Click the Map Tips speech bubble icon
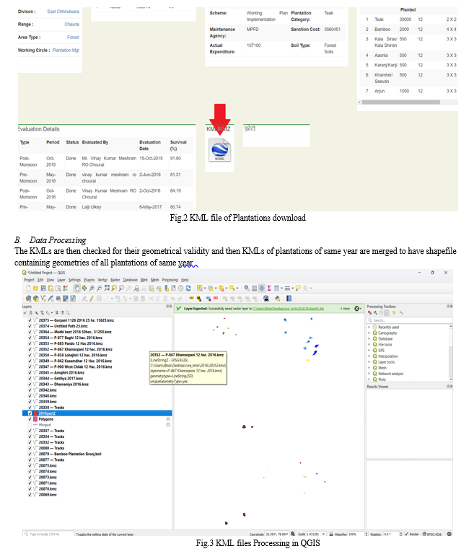The image size is (474, 554). 298,289
